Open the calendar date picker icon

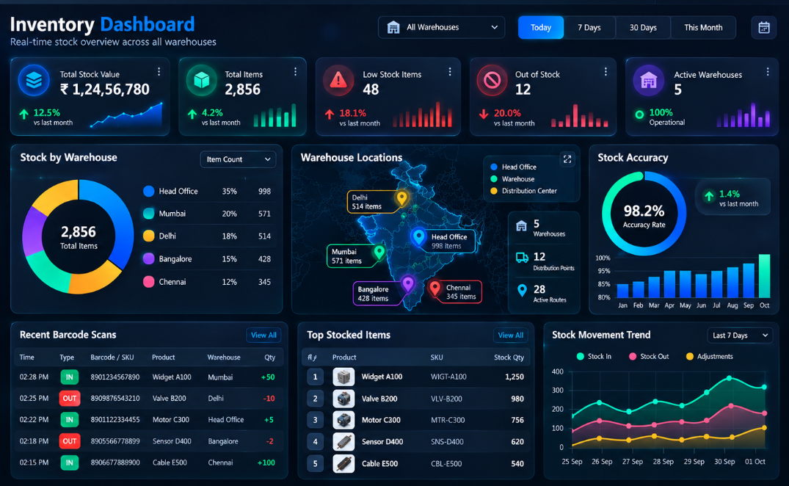pos(764,27)
